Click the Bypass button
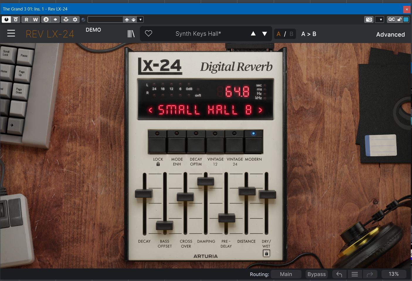The width and height of the screenshot is (412, 281). tap(316, 274)
